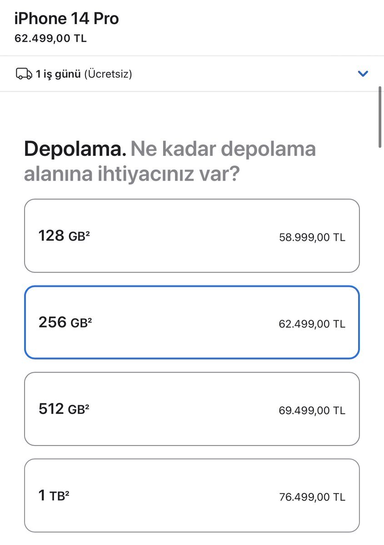Open footnote 2 next to 128 GB
384x545 pixels.
88,233
